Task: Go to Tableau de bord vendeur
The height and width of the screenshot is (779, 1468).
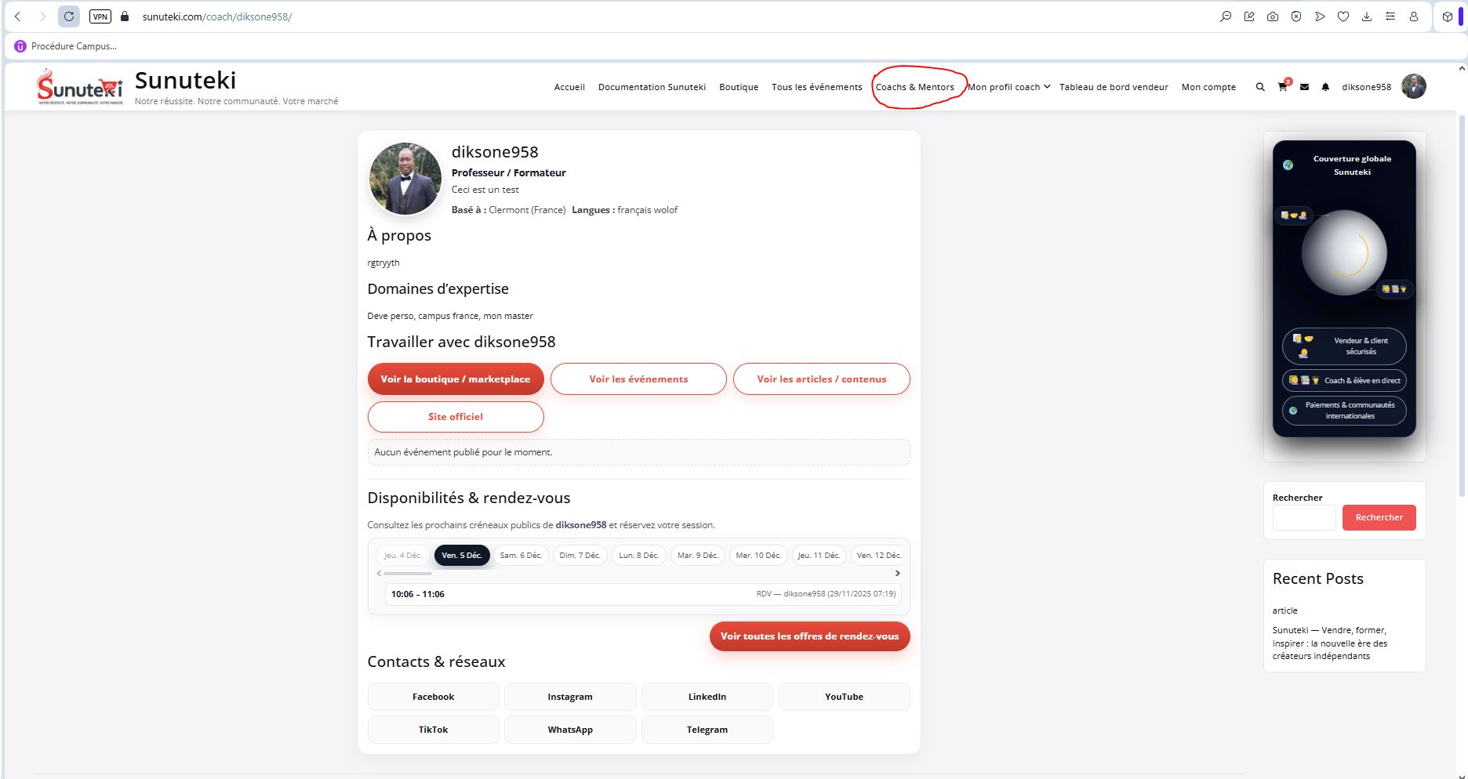Action: 1114,87
